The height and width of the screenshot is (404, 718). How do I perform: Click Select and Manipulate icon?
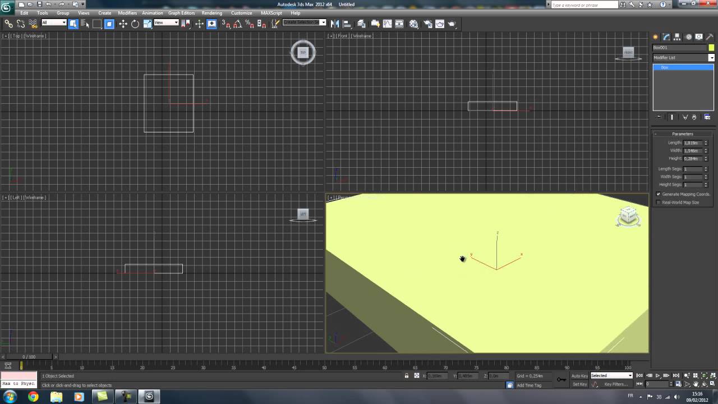point(199,24)
